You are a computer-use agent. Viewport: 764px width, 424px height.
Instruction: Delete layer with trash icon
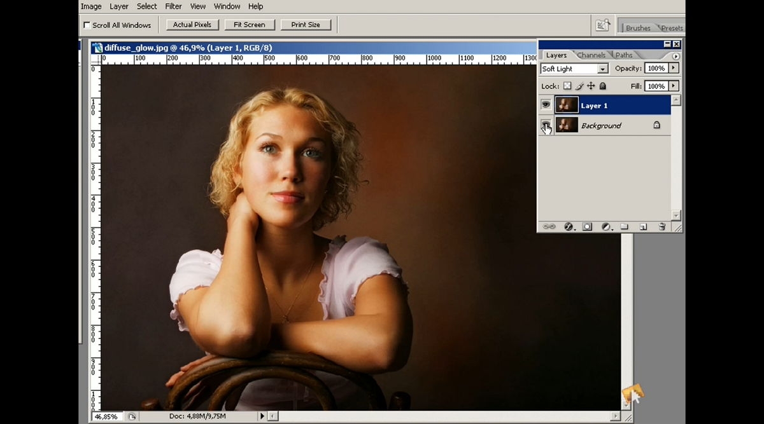662,226
